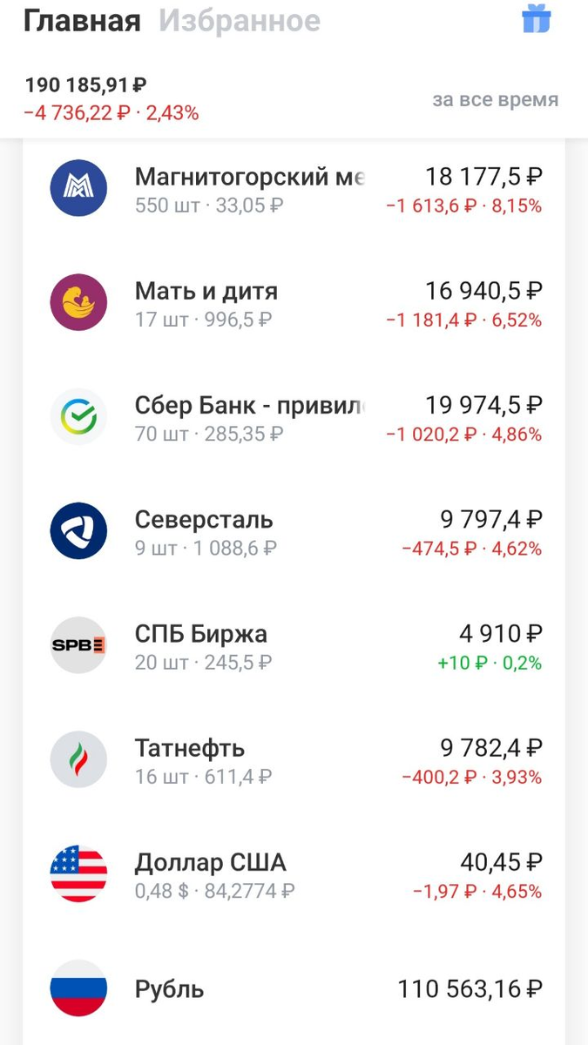Select the Северсталь company logo
The height and width of the screenshot is (1045, 588).
(78, 531)
